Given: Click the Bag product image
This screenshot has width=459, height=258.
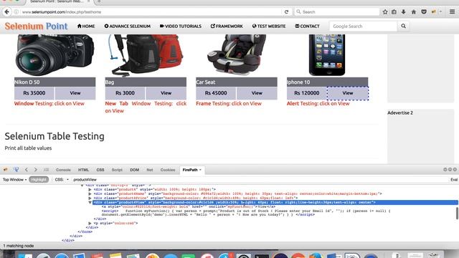Looking at the screenshot, I should tap(146, 55).
